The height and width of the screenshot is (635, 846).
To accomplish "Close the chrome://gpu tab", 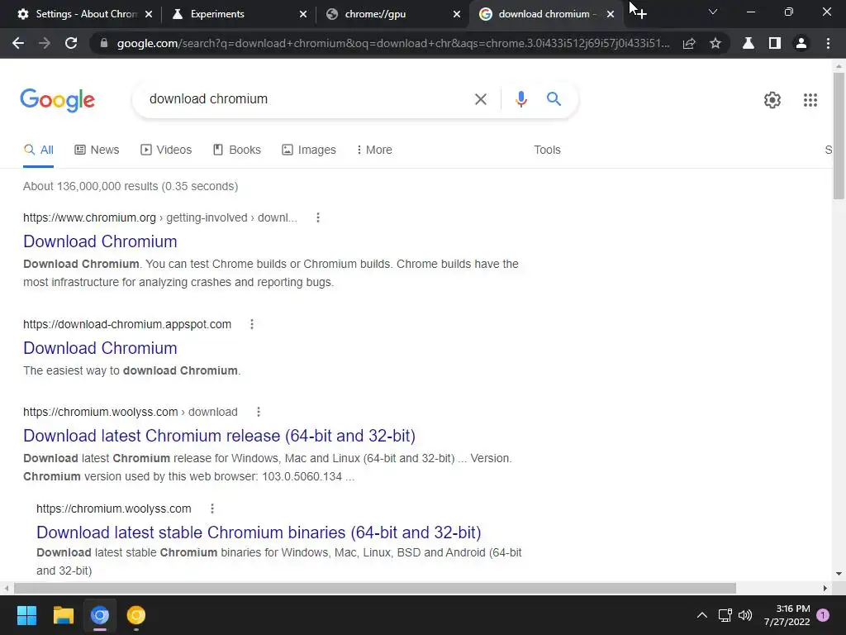I will pyautogui.click(x=457, y=14).
